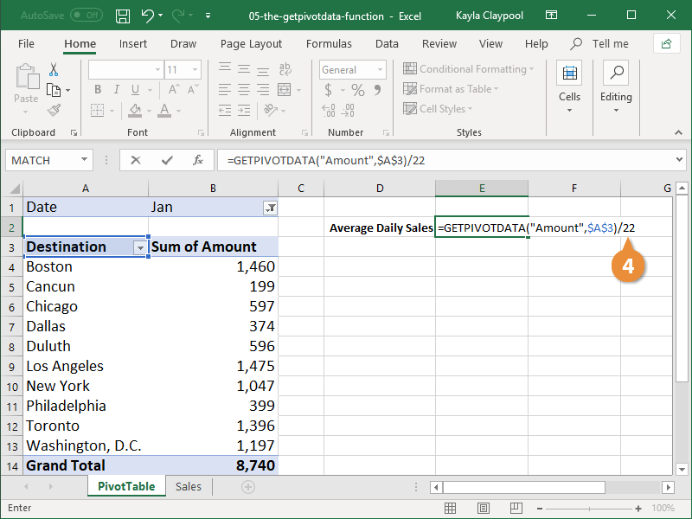
Task: Open Conditional Formatting menu
Action: pos(468,69)
